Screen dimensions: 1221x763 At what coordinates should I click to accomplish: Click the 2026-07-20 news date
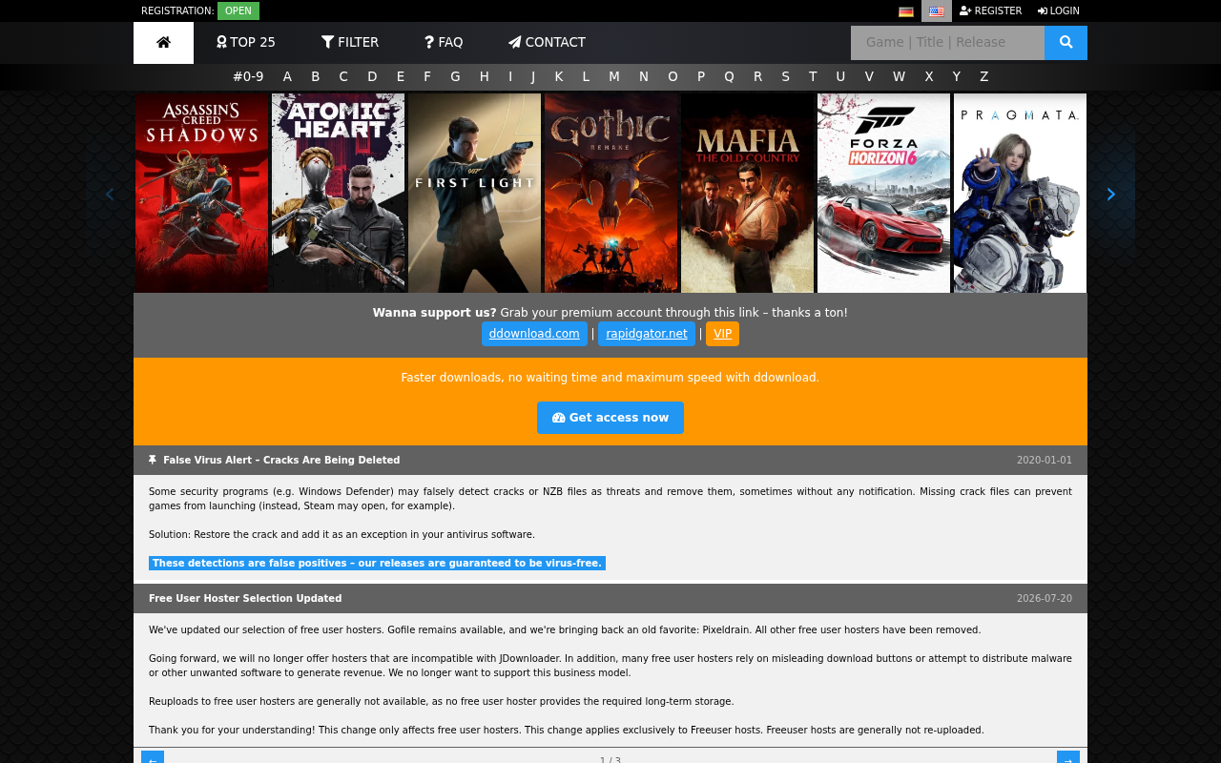tap(1045, 599)
